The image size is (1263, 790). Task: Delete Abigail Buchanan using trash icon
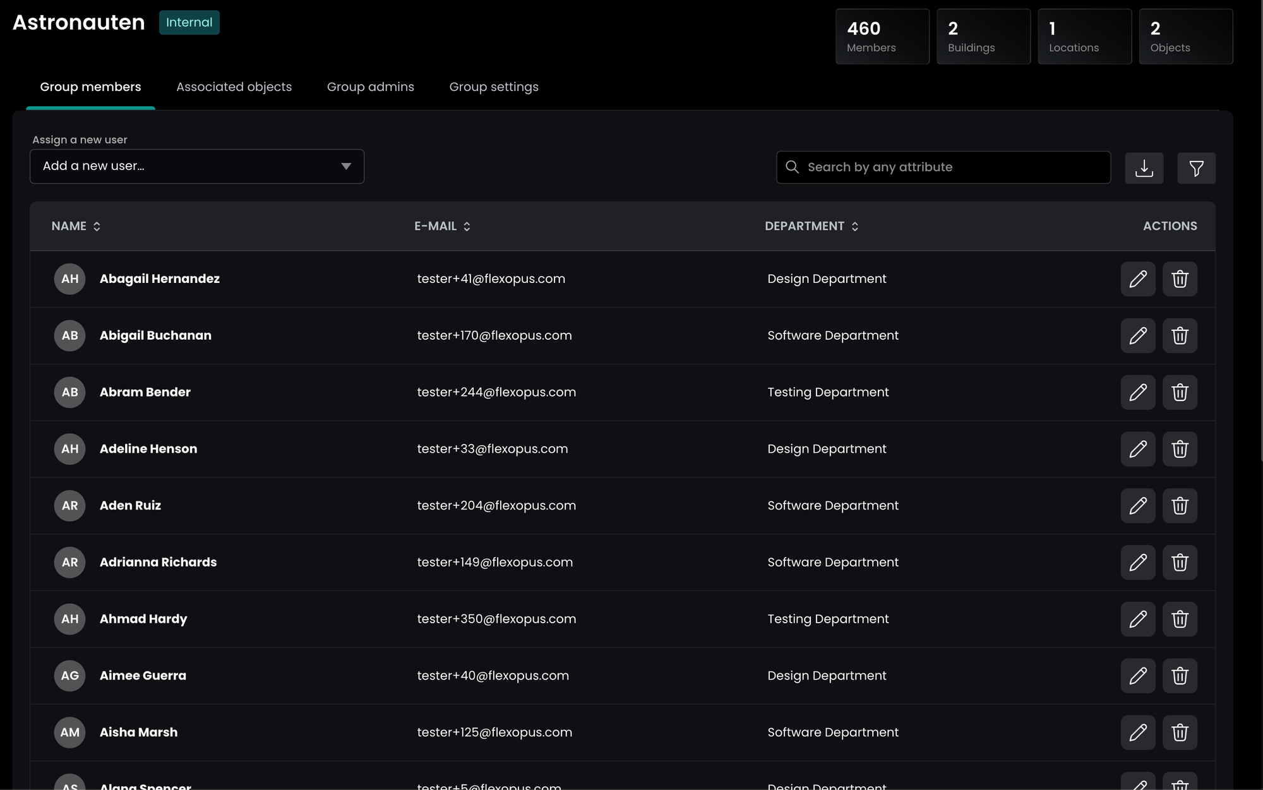click(1180, 336)
